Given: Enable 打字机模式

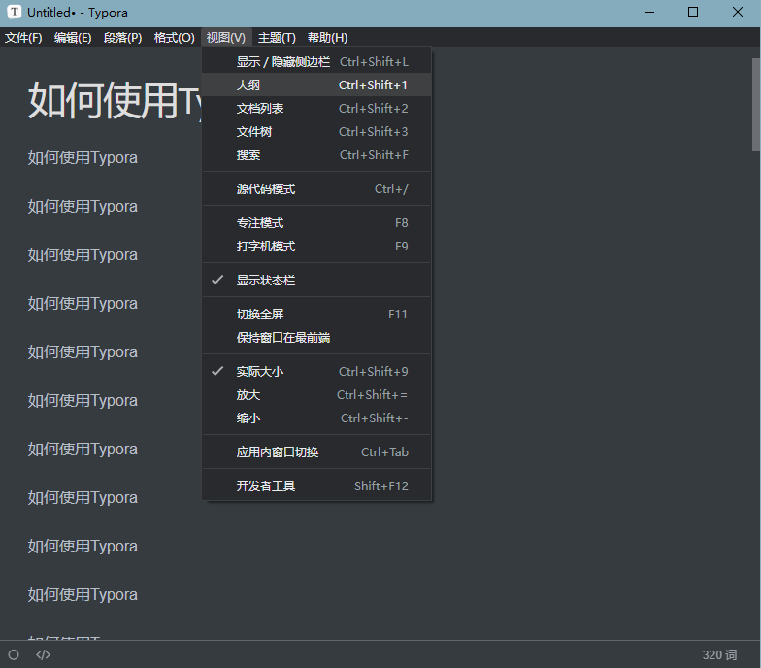Looking at the screenshot, I should tap(316, 247).
